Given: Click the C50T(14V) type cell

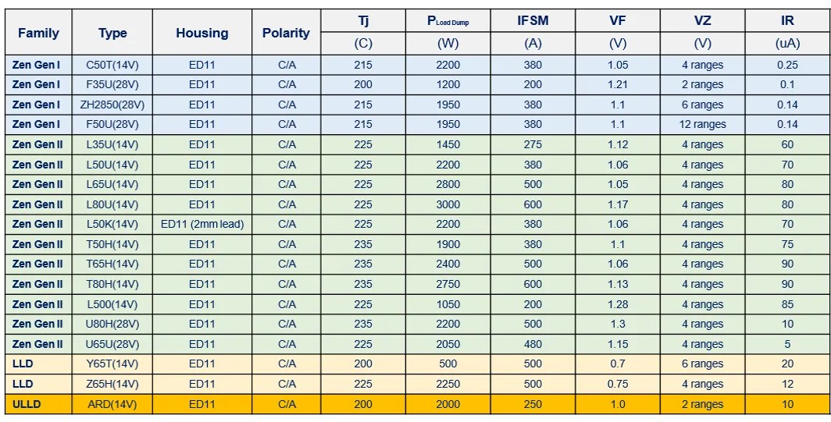Looking at the screenshot, I should coord(112,65).
